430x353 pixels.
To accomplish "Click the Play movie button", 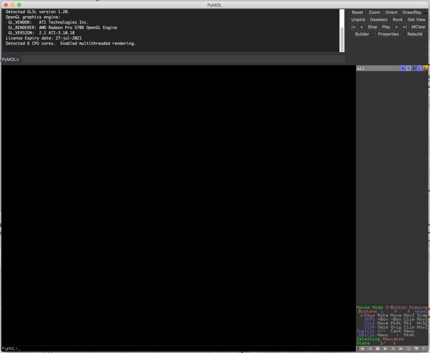I will click(x=386, y=27).
